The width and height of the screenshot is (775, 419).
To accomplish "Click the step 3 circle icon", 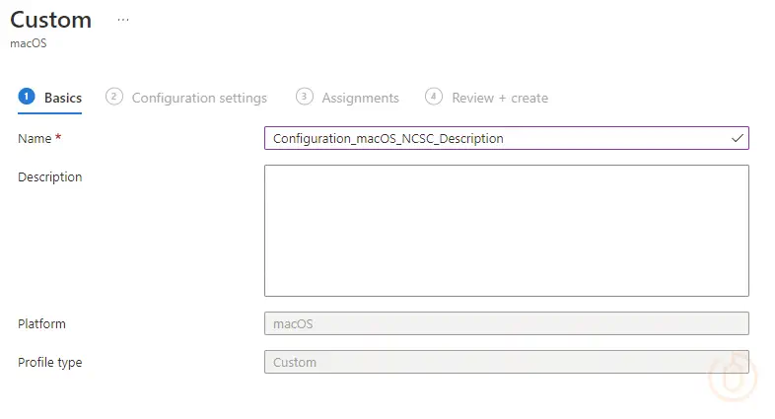I will coord(305,97).
